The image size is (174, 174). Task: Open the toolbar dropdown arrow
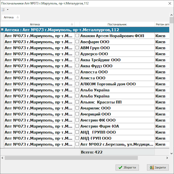(x=8, y=10)
